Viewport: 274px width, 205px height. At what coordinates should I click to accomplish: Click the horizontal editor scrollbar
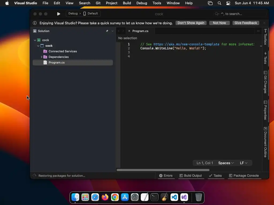tap(163, 170)
